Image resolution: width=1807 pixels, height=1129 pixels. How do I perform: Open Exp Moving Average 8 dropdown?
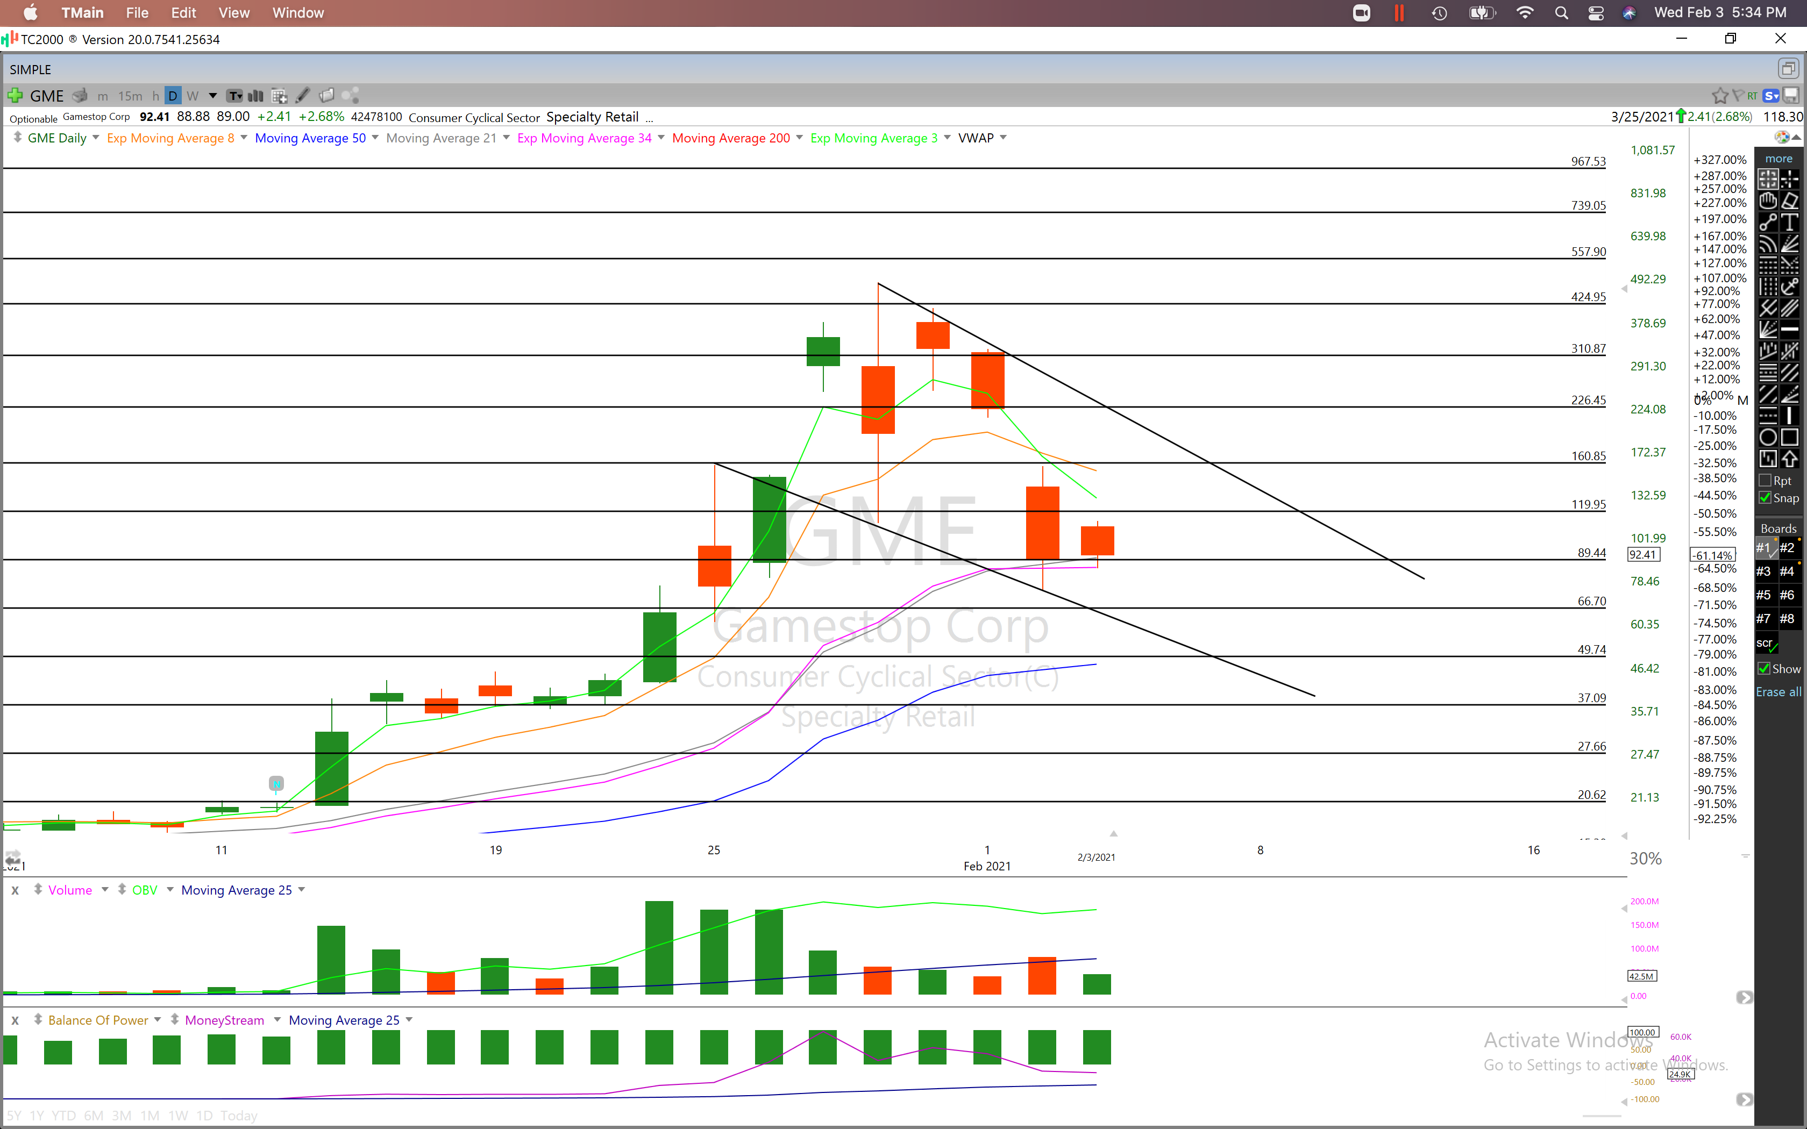pos(244,138)
